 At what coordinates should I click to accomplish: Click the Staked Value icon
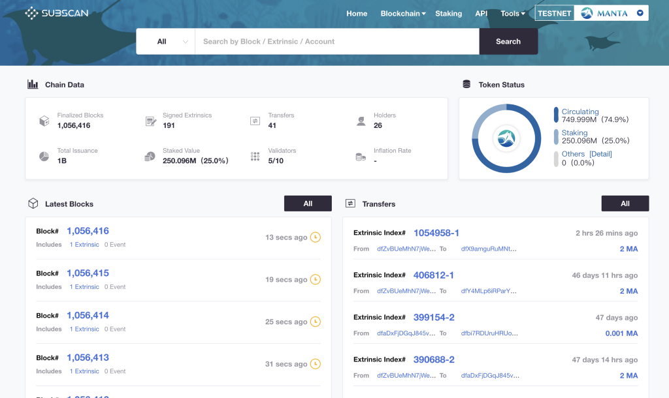[x=150, y=157]
